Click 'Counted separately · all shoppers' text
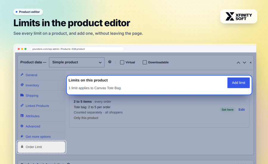 tap(98, 112)
